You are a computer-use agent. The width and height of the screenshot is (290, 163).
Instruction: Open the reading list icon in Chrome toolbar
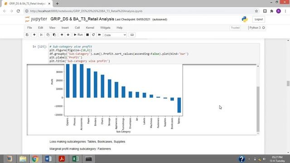265,11
